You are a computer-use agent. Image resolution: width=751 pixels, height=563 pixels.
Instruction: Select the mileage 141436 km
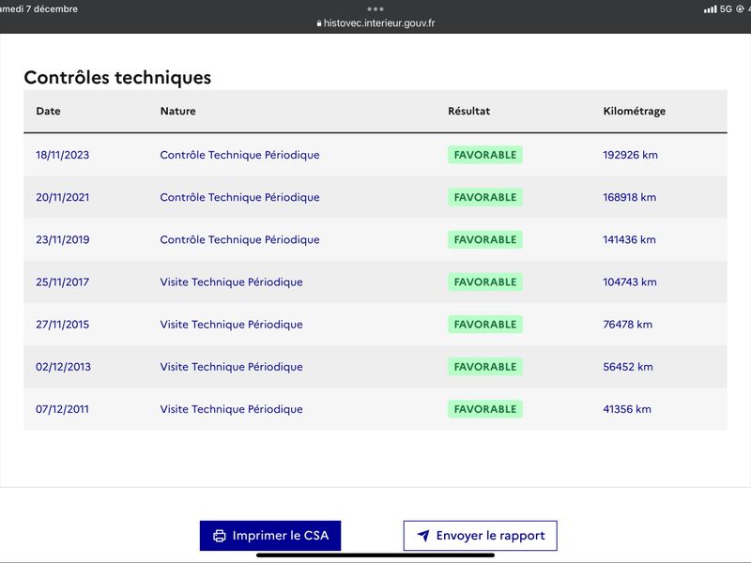tap(629, 240)
